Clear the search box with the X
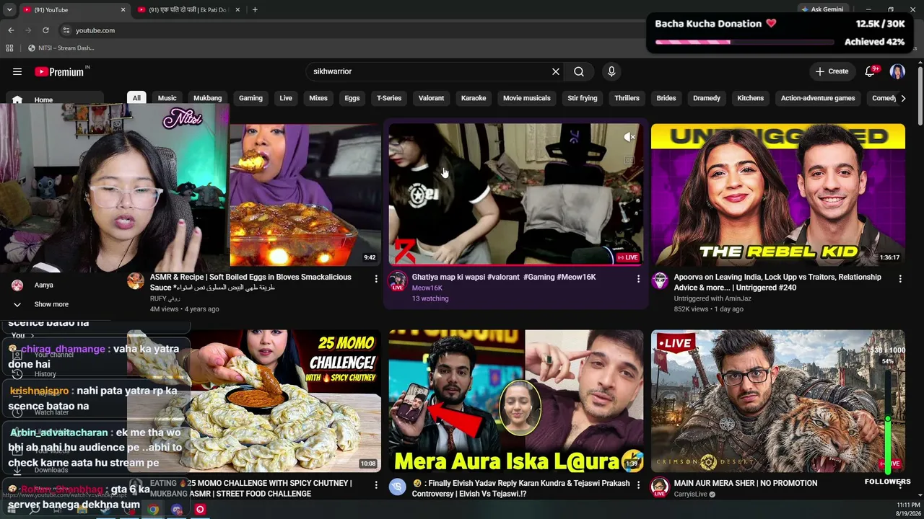 click(x=556, y=71)
